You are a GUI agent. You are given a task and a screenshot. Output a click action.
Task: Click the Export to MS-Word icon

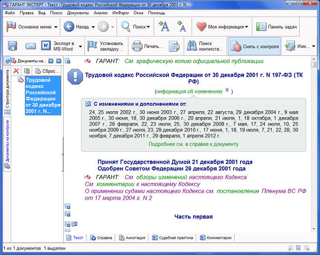tap(46, 46)
